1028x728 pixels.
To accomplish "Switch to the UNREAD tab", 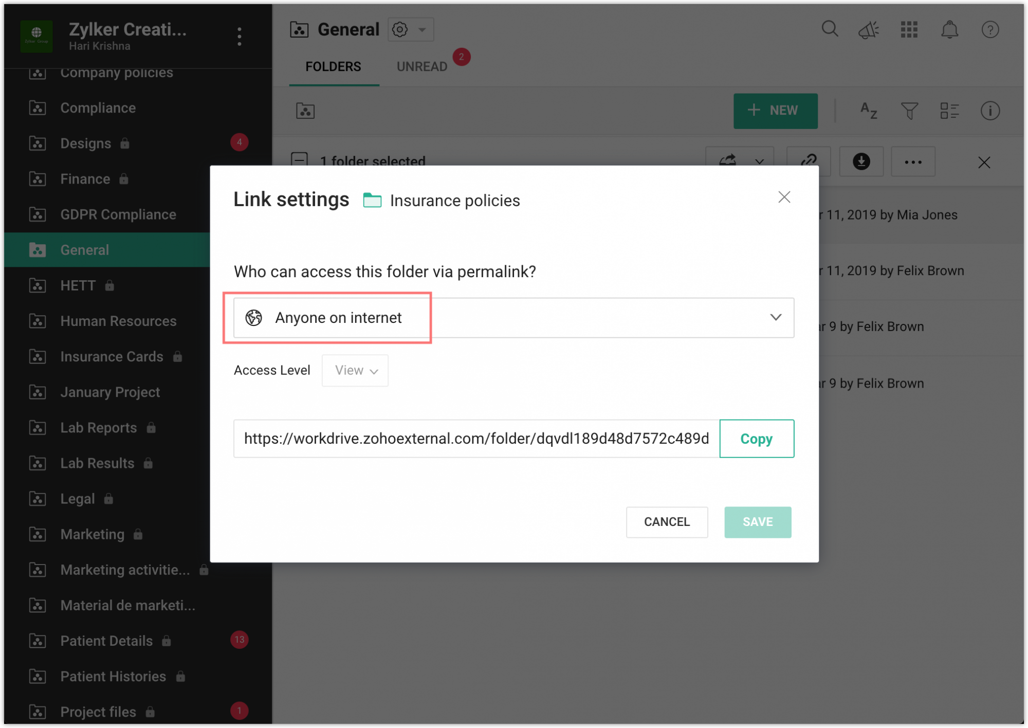I will (421, 66).
